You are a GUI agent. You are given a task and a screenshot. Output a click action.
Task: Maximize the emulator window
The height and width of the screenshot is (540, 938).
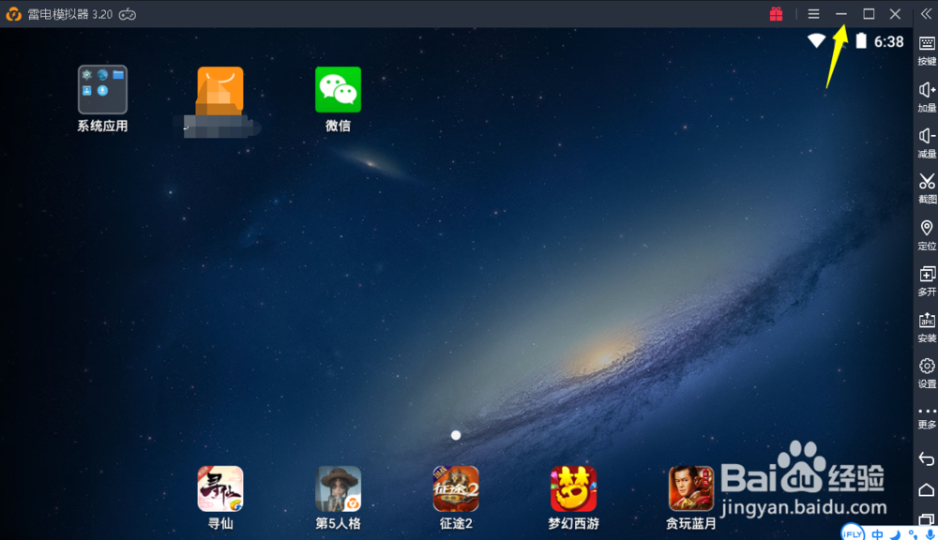coord(869,14)
